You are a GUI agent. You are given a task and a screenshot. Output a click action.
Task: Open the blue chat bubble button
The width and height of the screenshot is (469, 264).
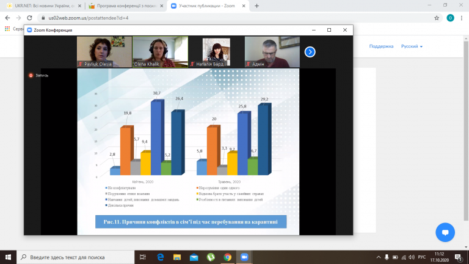pos(445,232)
